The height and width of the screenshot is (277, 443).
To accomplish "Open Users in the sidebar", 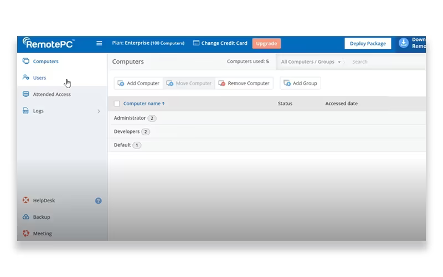I will [39, 78].
